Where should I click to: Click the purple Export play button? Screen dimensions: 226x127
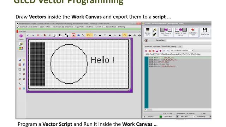tap(21, 36)
